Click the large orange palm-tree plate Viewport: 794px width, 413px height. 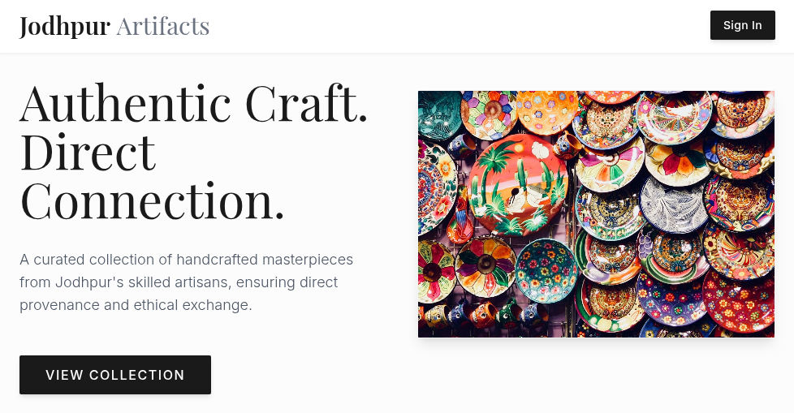click(517, 184)
